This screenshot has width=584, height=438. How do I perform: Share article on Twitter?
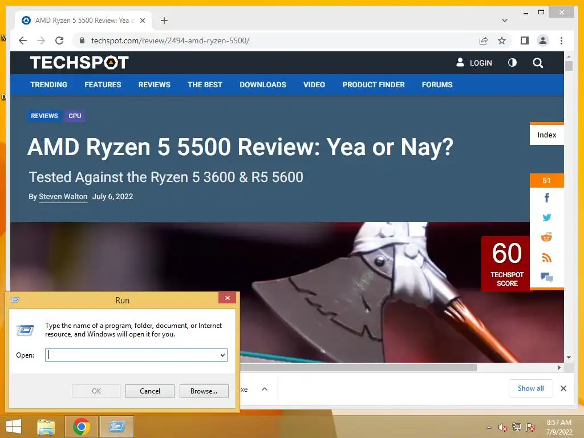pos(547,217)
